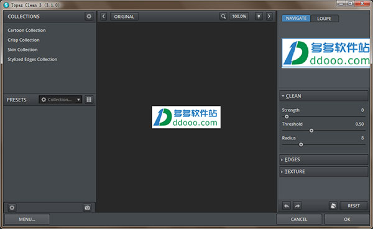Click the Threshold value 0.50

[359, 124]
